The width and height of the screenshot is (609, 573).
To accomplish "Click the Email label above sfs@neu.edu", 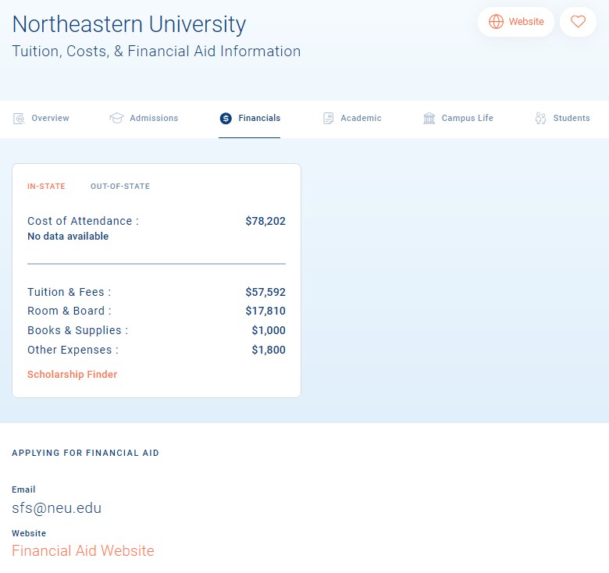I will [23, 489].
